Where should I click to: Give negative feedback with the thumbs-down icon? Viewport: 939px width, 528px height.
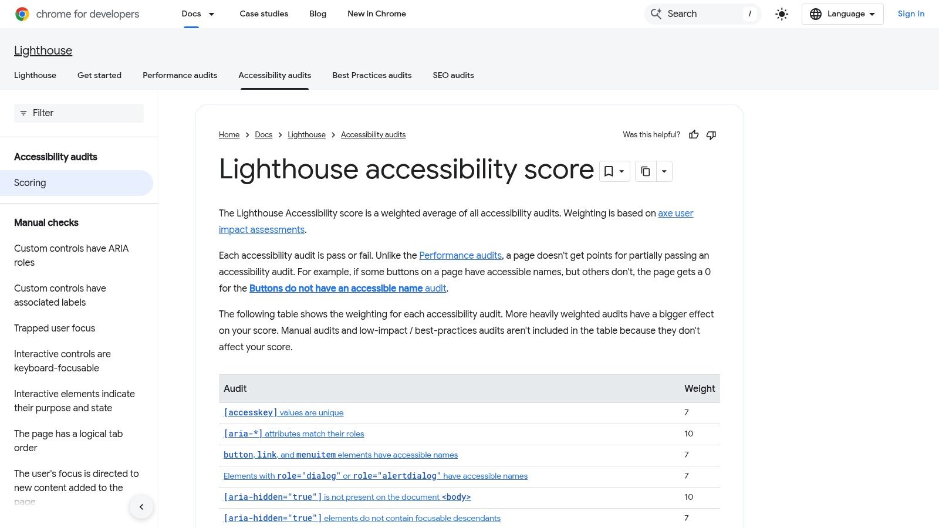(x=711, y=135)
